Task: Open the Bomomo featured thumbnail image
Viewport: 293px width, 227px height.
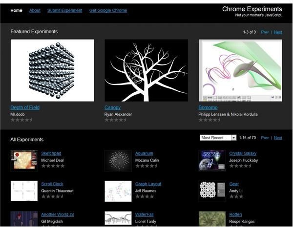Action: coord(240,70)
